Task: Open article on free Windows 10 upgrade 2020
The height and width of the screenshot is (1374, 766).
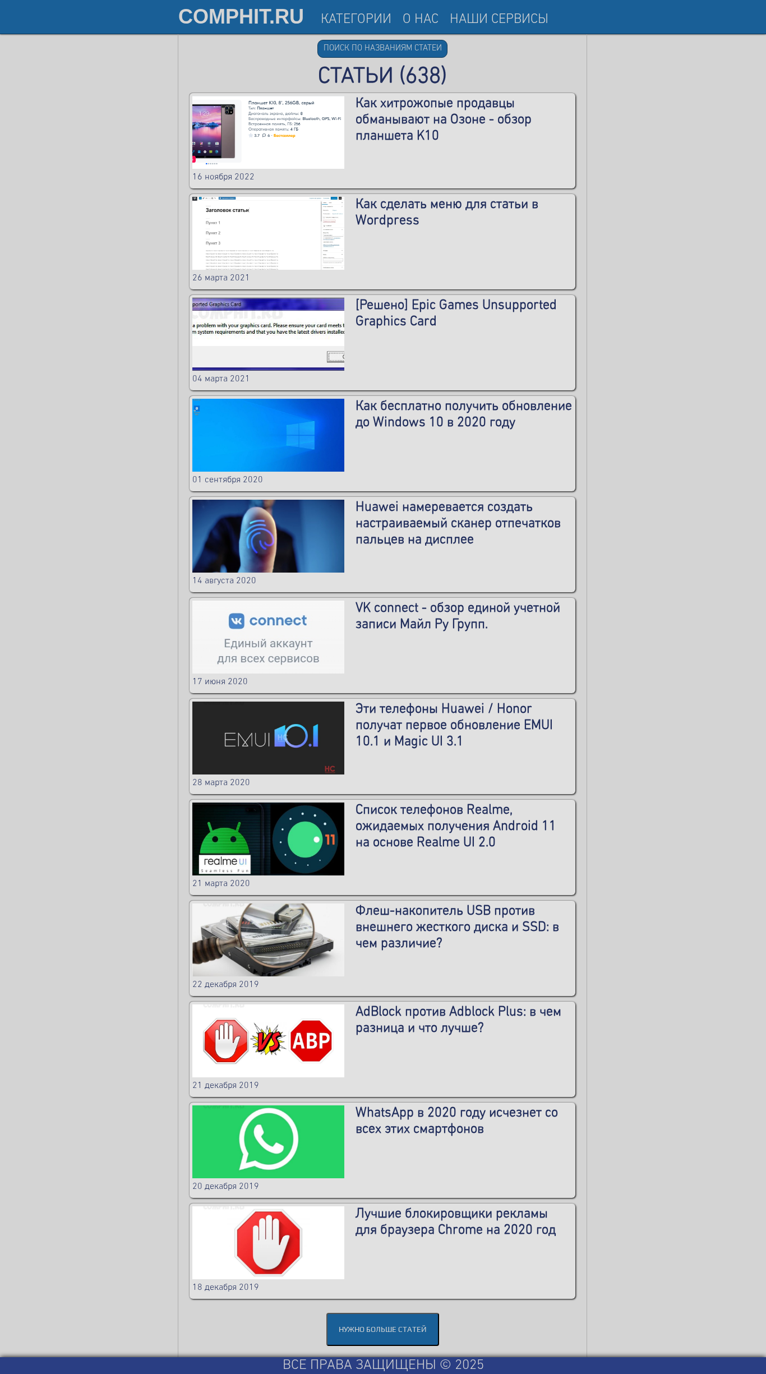Action: point(463,414)
